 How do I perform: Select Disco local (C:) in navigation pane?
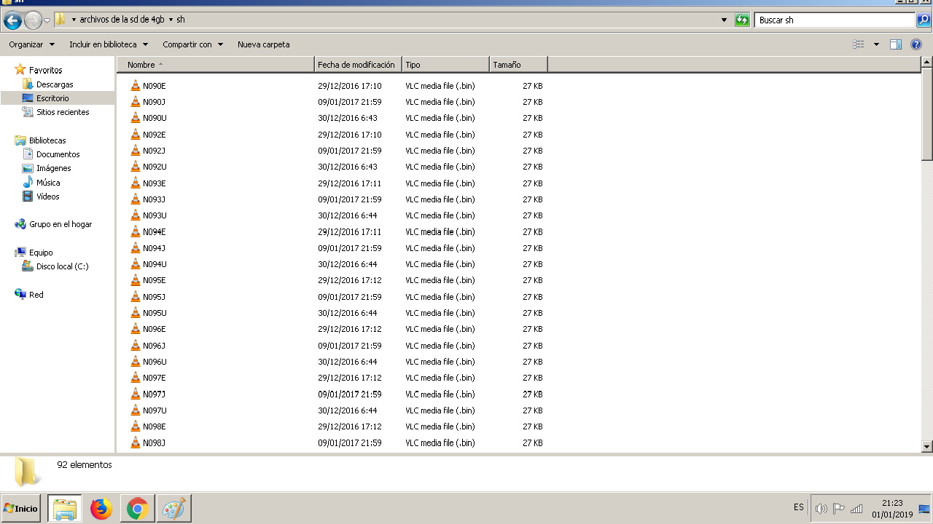[63, 266]
